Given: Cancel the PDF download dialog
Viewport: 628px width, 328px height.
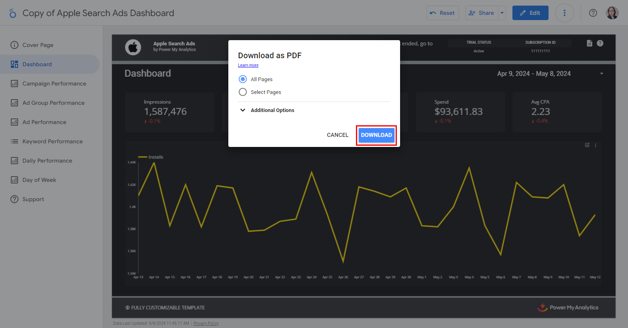Looking at the screenshot, I should pos(337,135).
